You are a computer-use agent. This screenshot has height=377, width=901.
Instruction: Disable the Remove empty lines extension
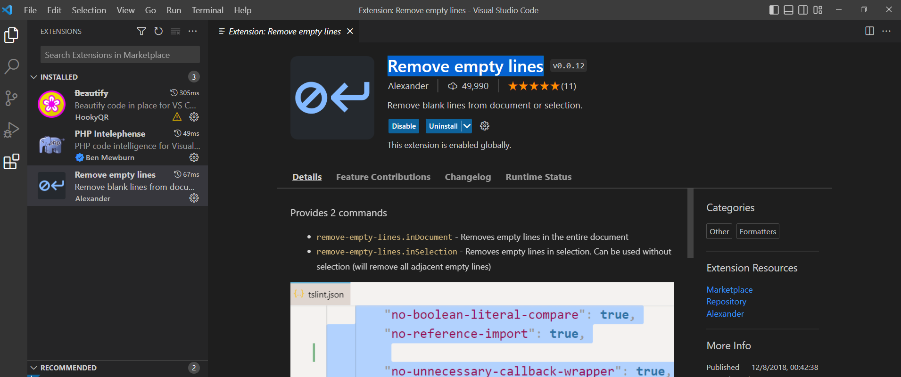point(404,126)
